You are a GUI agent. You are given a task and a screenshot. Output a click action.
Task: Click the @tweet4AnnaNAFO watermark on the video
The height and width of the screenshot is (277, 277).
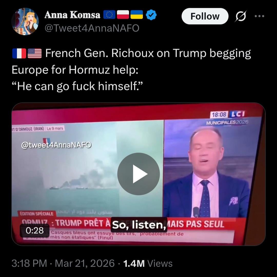56,145
